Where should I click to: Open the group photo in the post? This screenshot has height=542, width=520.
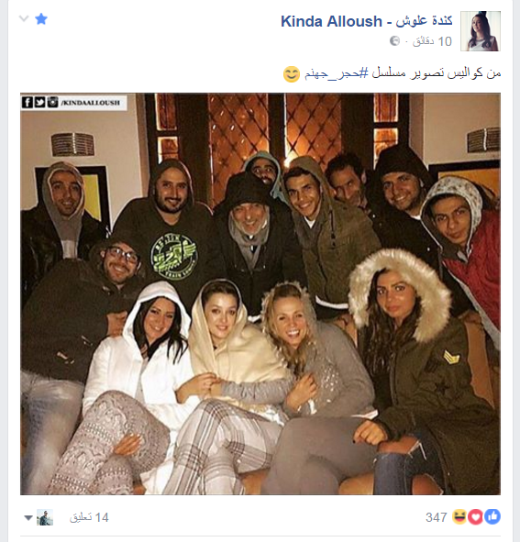click(x=260, y=293)
